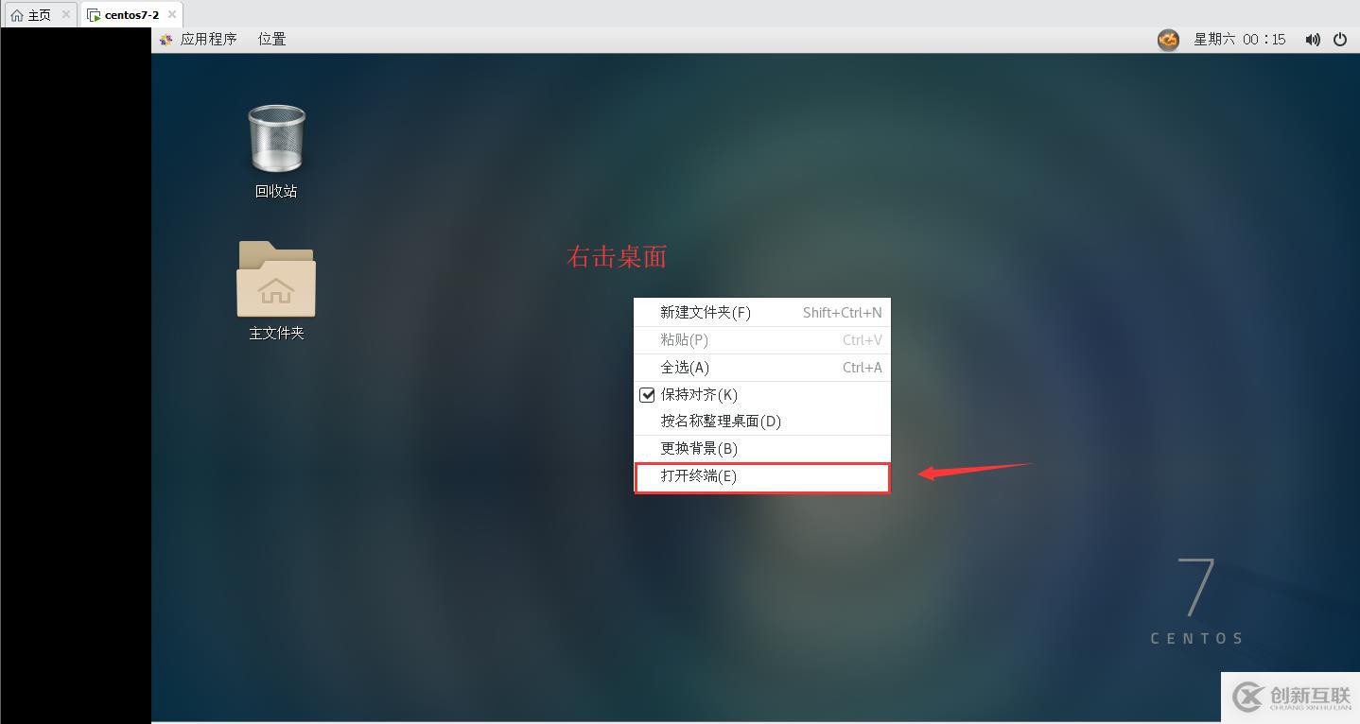Click 按名称整理桌面(D) entry
Image resolution: width=1360 pixels, height=724 pixels.
coord(761,422)
